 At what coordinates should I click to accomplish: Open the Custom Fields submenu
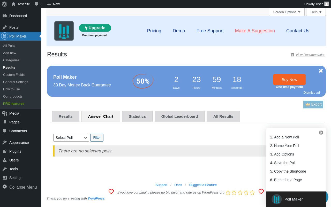pyautogui.click(x=21, y=75)
